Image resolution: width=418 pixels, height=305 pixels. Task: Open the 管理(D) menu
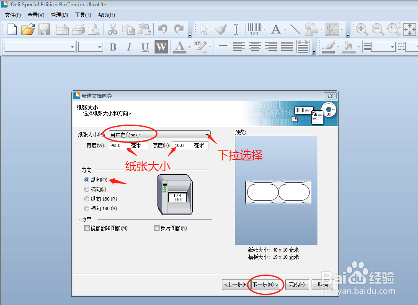point(59,15)
